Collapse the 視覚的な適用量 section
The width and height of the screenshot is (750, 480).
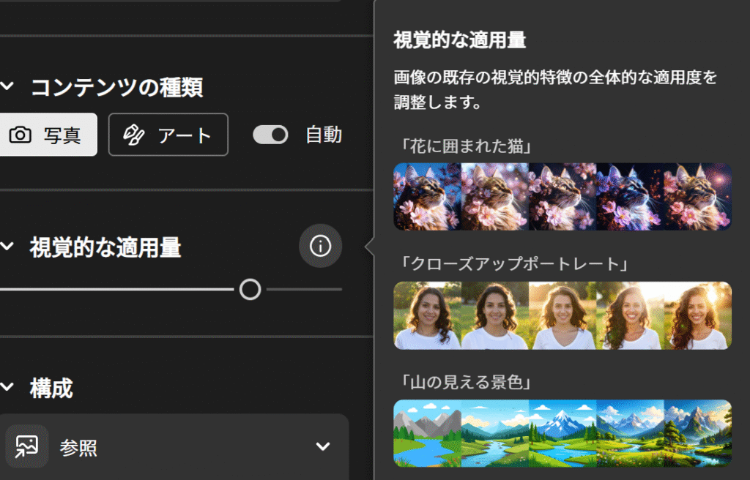click(7, 246)
